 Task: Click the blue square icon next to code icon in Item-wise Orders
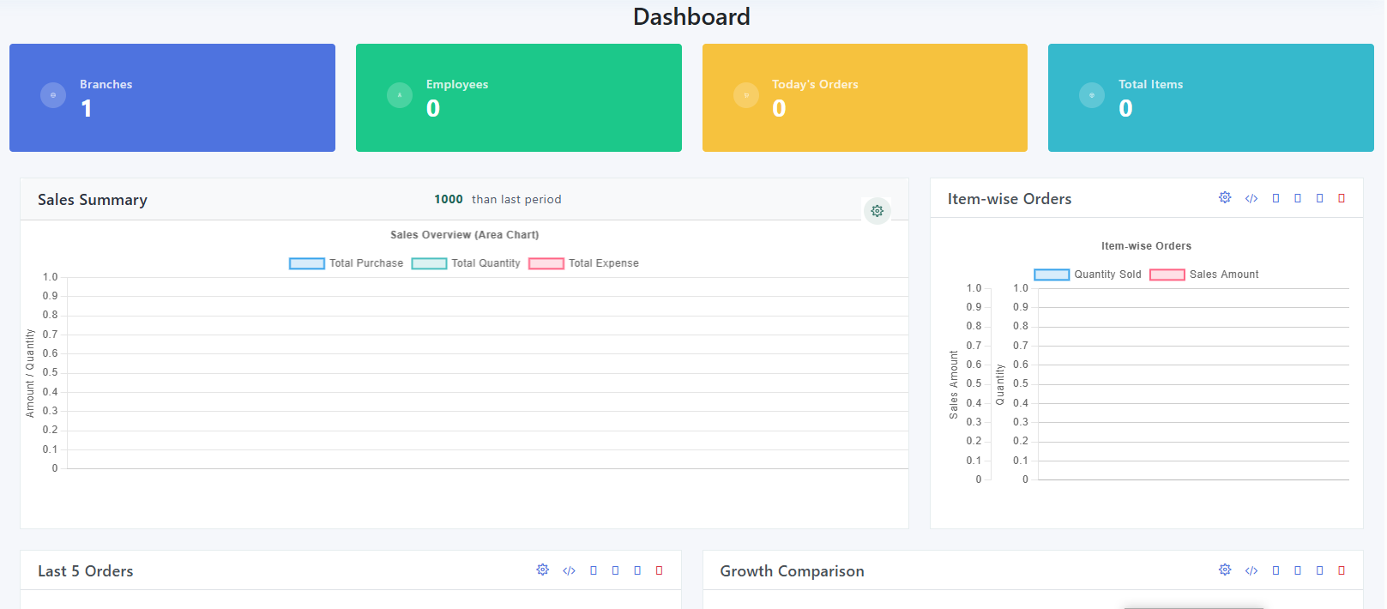(1275, 198)
